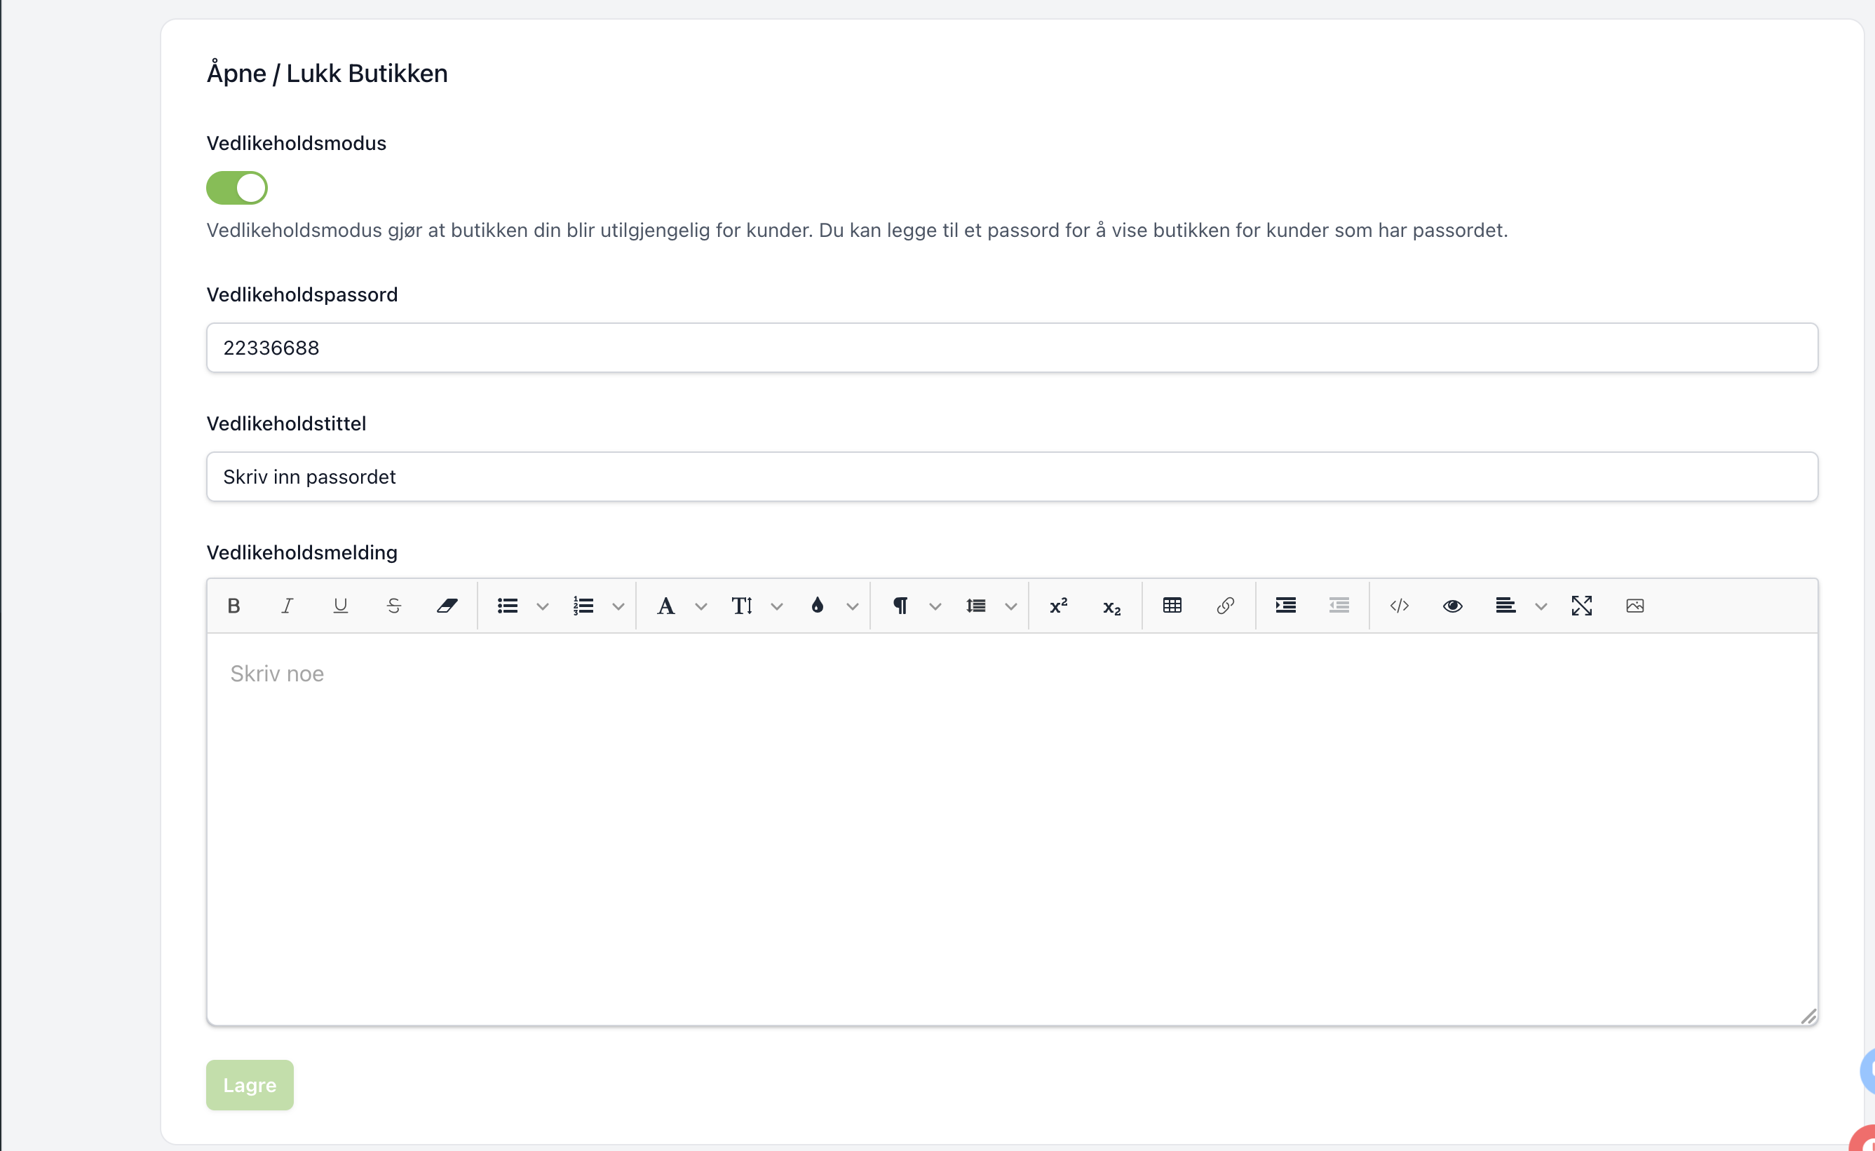The width and height of the screenshot is (1875, 1151).
Task: Click the Lagre button
Action: [250, 1085]
